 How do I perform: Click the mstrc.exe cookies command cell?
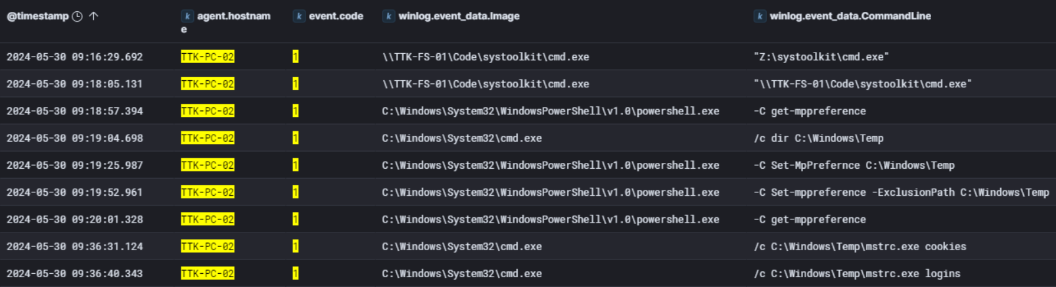click(860, 247)
